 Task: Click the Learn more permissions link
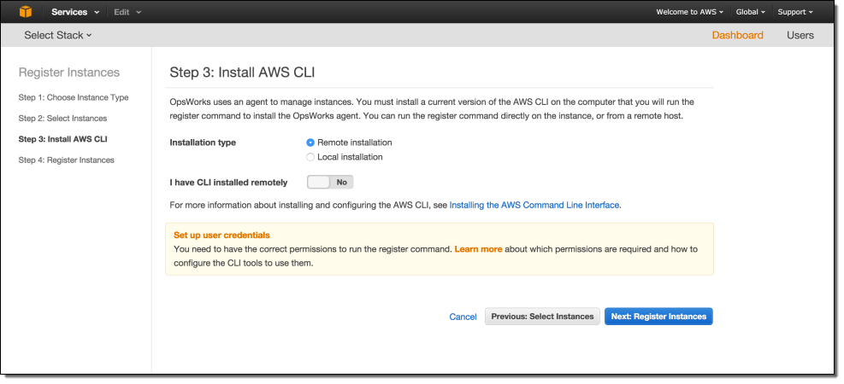(x=478, y=249)
